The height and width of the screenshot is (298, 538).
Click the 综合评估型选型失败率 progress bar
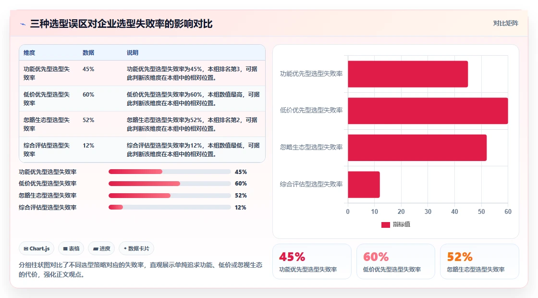(x=170, y=207)
